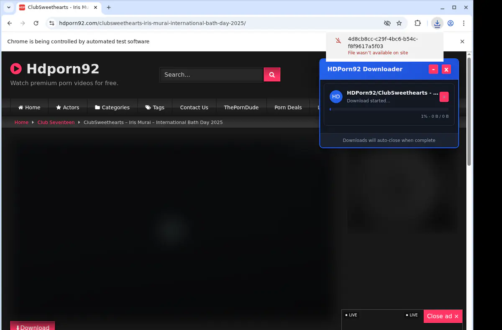The height and width of the screenshot is (330, 502).
Task: Minimize the HDPorn92 Downloader panel
Action: click(433, 69)
